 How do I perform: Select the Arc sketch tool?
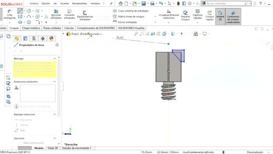[x=29, y=17]
